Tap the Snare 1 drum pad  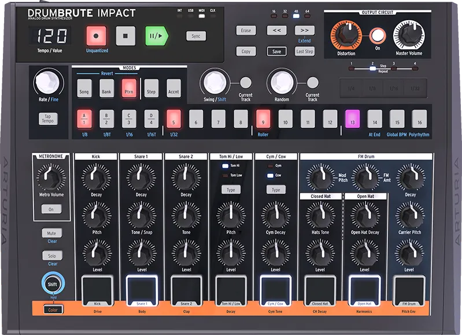pos(142,291)
